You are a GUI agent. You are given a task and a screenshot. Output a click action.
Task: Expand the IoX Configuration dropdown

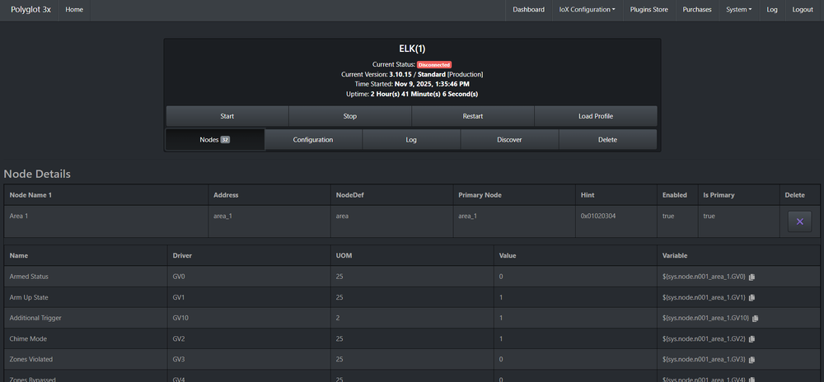tap(587, 10)
